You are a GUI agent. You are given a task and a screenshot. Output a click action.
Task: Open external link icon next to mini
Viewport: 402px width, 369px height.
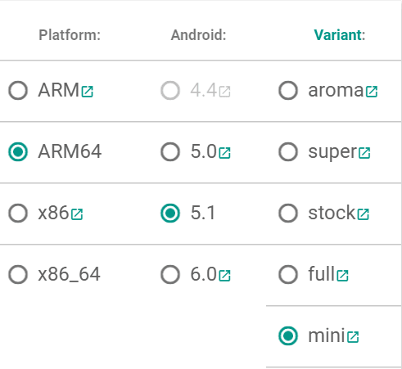pos(353,337)
